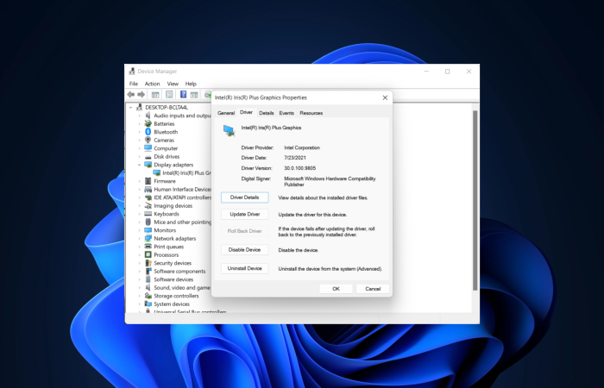Minimize the Device Manager window
Image resolution: width=604 pixels, height=388 pixels.
coord(426,72)
